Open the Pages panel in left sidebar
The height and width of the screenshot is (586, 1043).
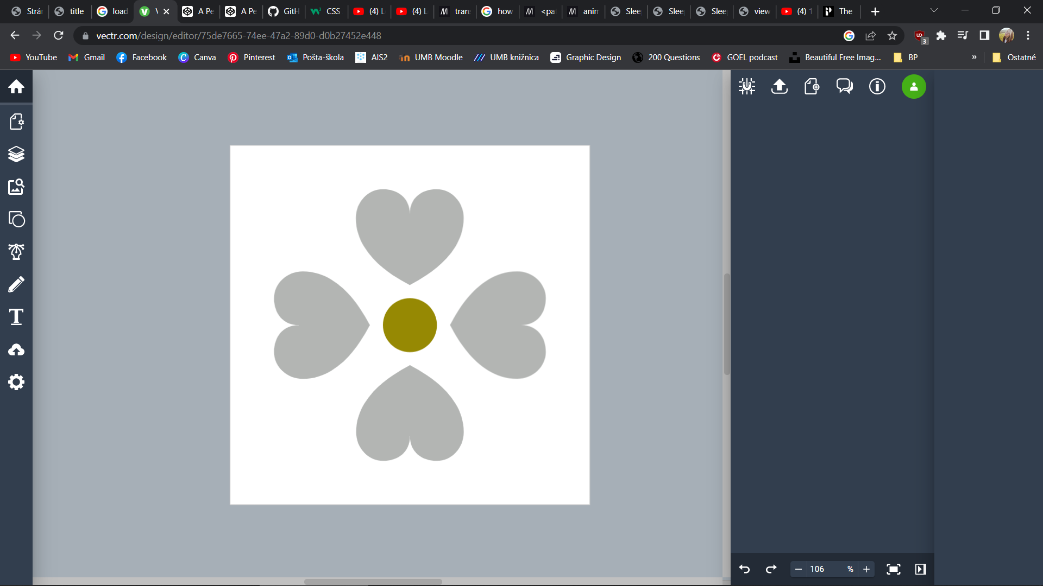(x=16, y=122)
